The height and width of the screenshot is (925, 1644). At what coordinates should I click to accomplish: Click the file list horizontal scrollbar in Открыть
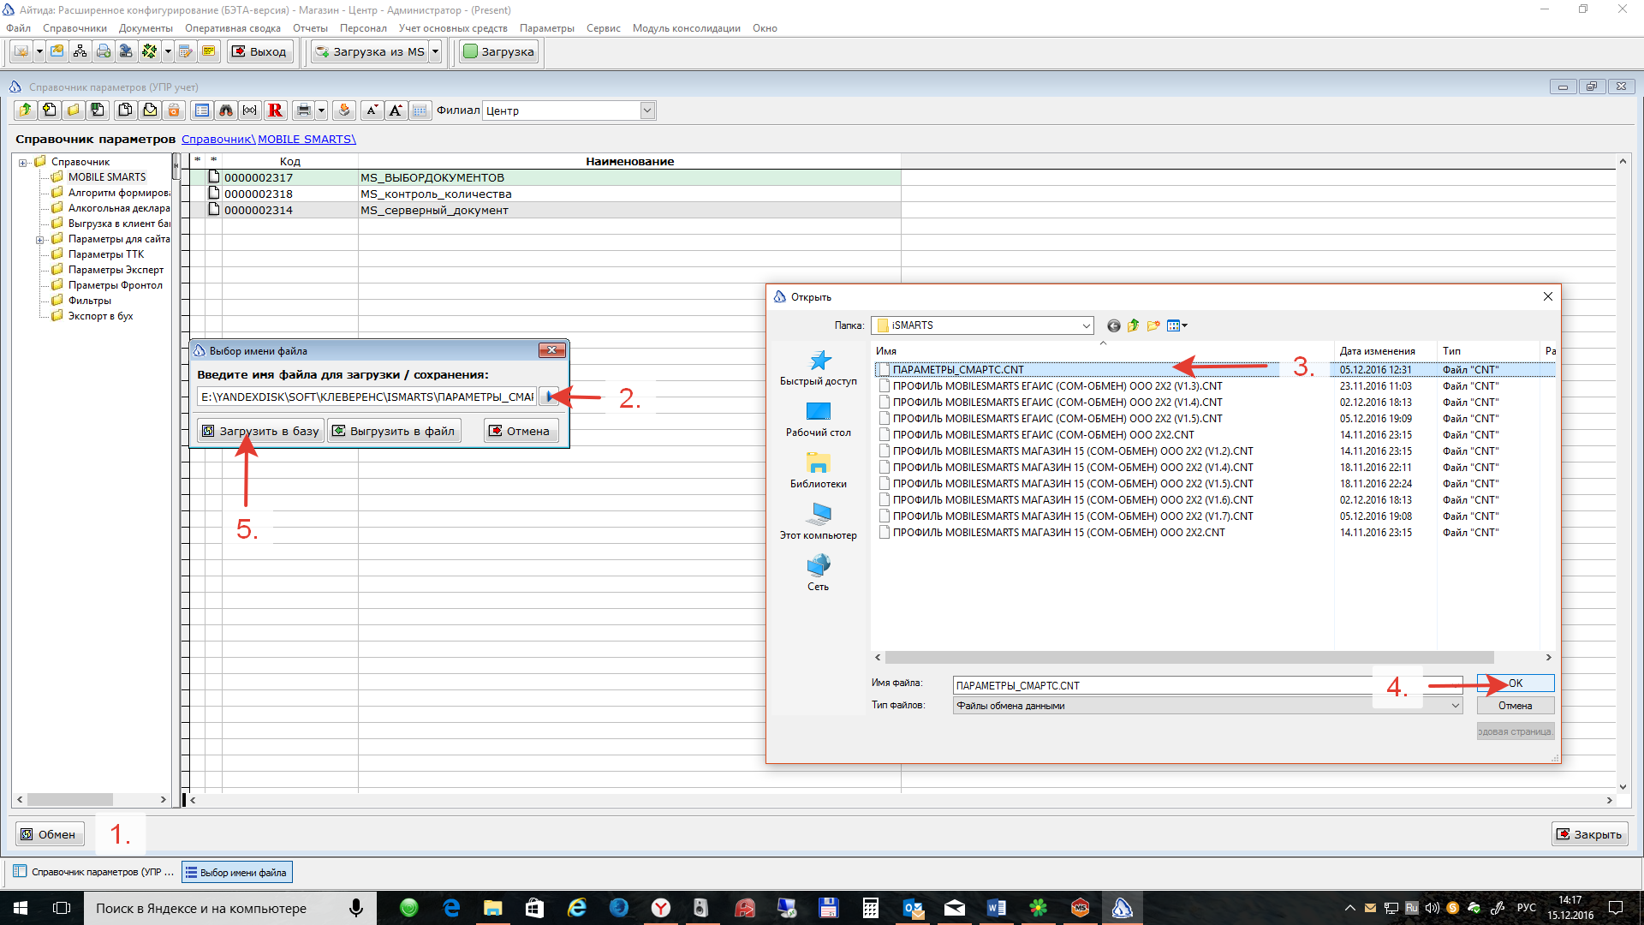point(1188,657)
